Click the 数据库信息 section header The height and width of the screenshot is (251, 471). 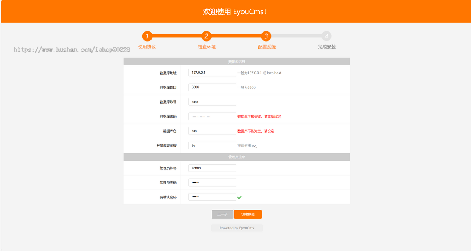click(237, 62)
